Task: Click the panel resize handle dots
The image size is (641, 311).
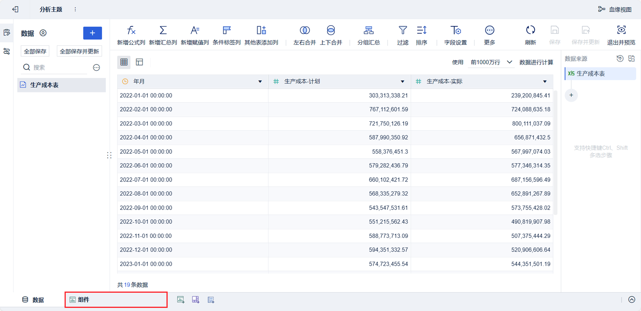Action: pos(109,155)
